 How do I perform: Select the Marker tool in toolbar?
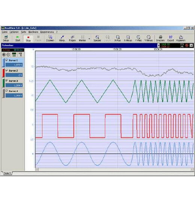click(x=82, y=39)
